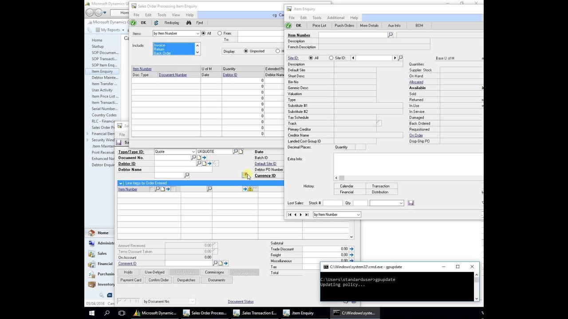Click Freight expansion arrow

(x=351, y=255)
